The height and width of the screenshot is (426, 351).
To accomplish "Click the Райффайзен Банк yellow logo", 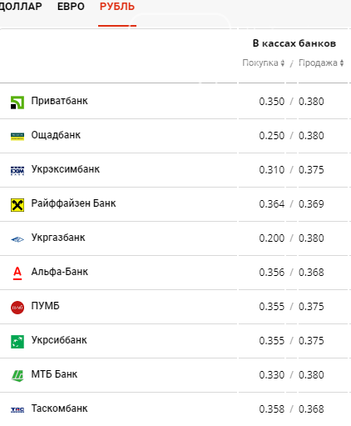I will tap(17, 205).
